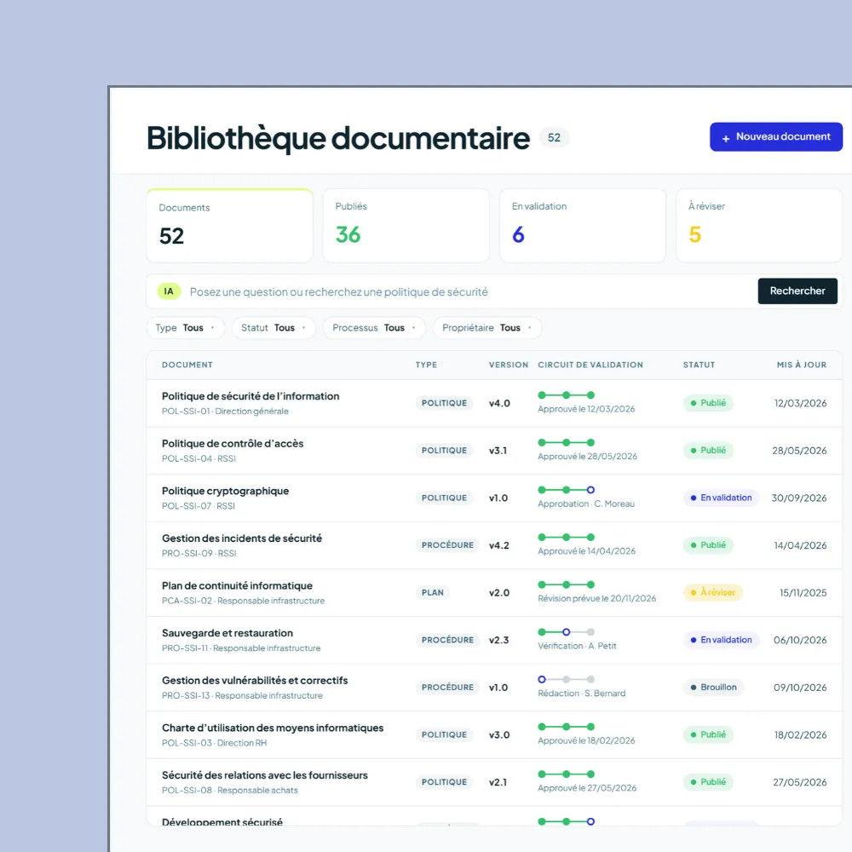Click the Brouillon status badge

point(713,687)
